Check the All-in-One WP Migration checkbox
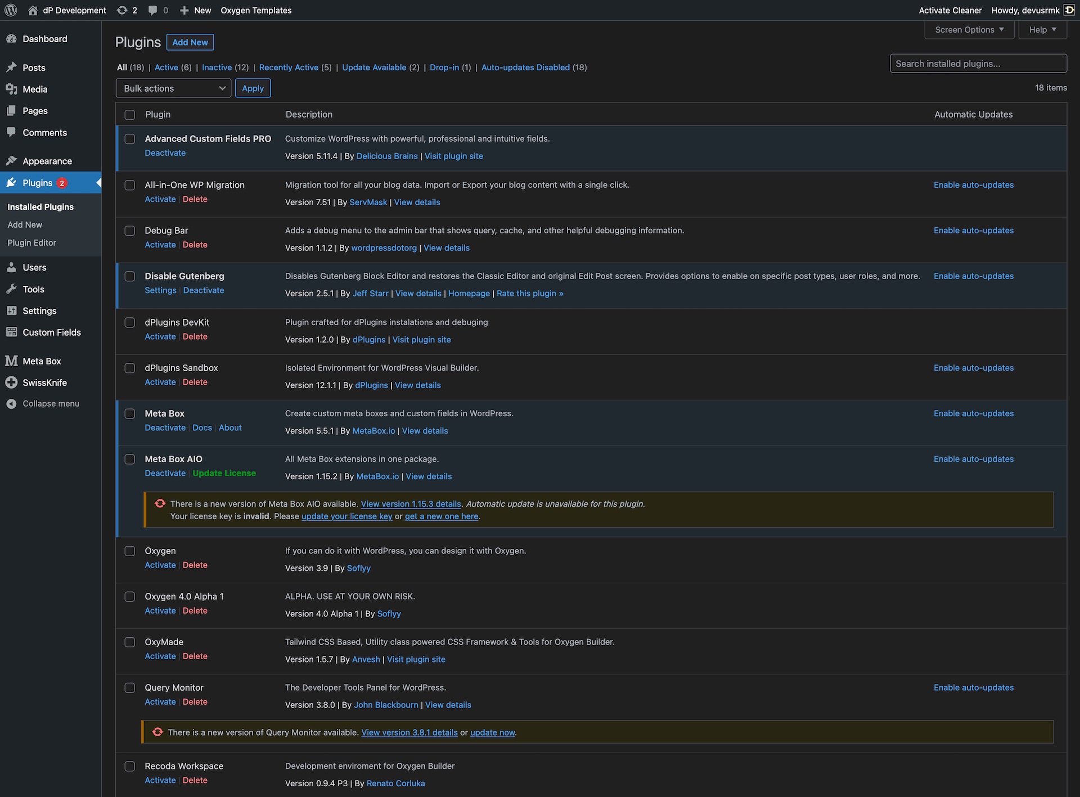 pos(130,185)
